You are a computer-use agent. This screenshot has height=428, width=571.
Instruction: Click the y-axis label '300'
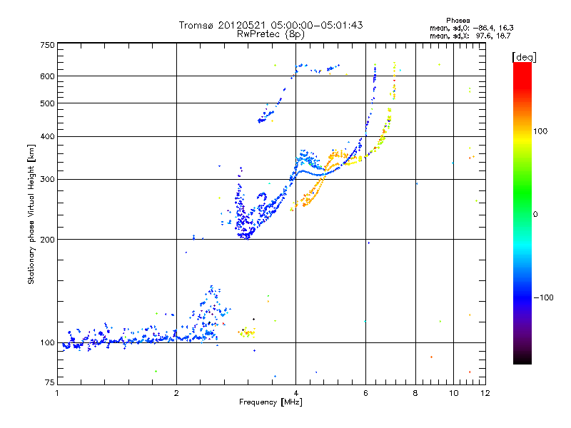[47, 180]
